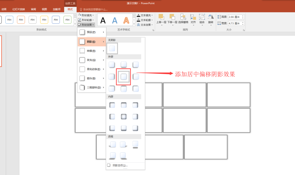The height and width of the screenshot is (175, 295).
Task: Pick the black A WordArt style
Action: 103,20
